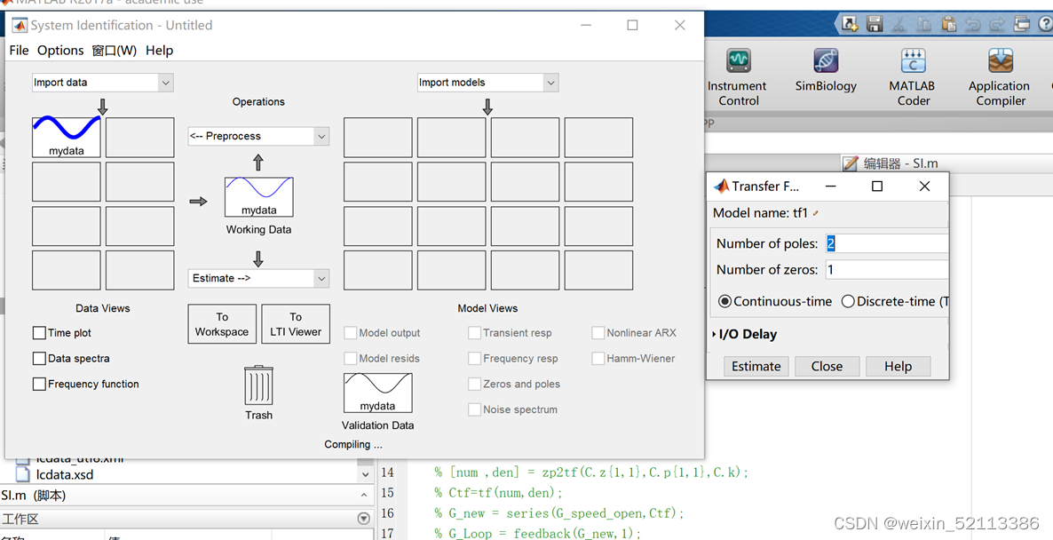This screenshot has width=1053, height=540.
Task: Toggle the Nonlinear ARX checkbox
Action: tap(598, 333)
